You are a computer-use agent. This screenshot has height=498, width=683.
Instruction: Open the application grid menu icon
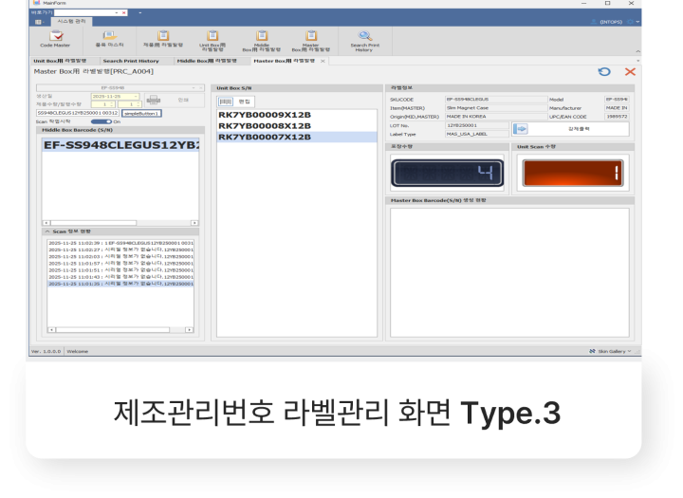tap(38, 22)
